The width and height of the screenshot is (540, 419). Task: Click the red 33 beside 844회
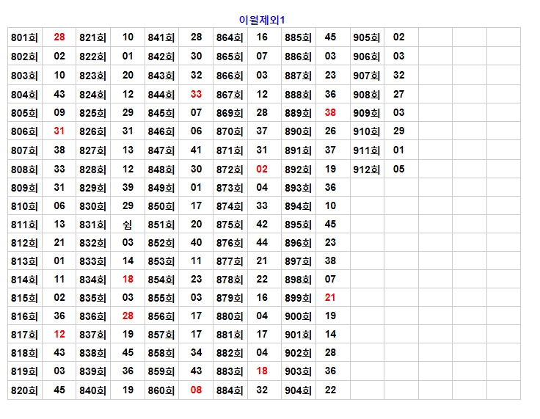[196, 94]
